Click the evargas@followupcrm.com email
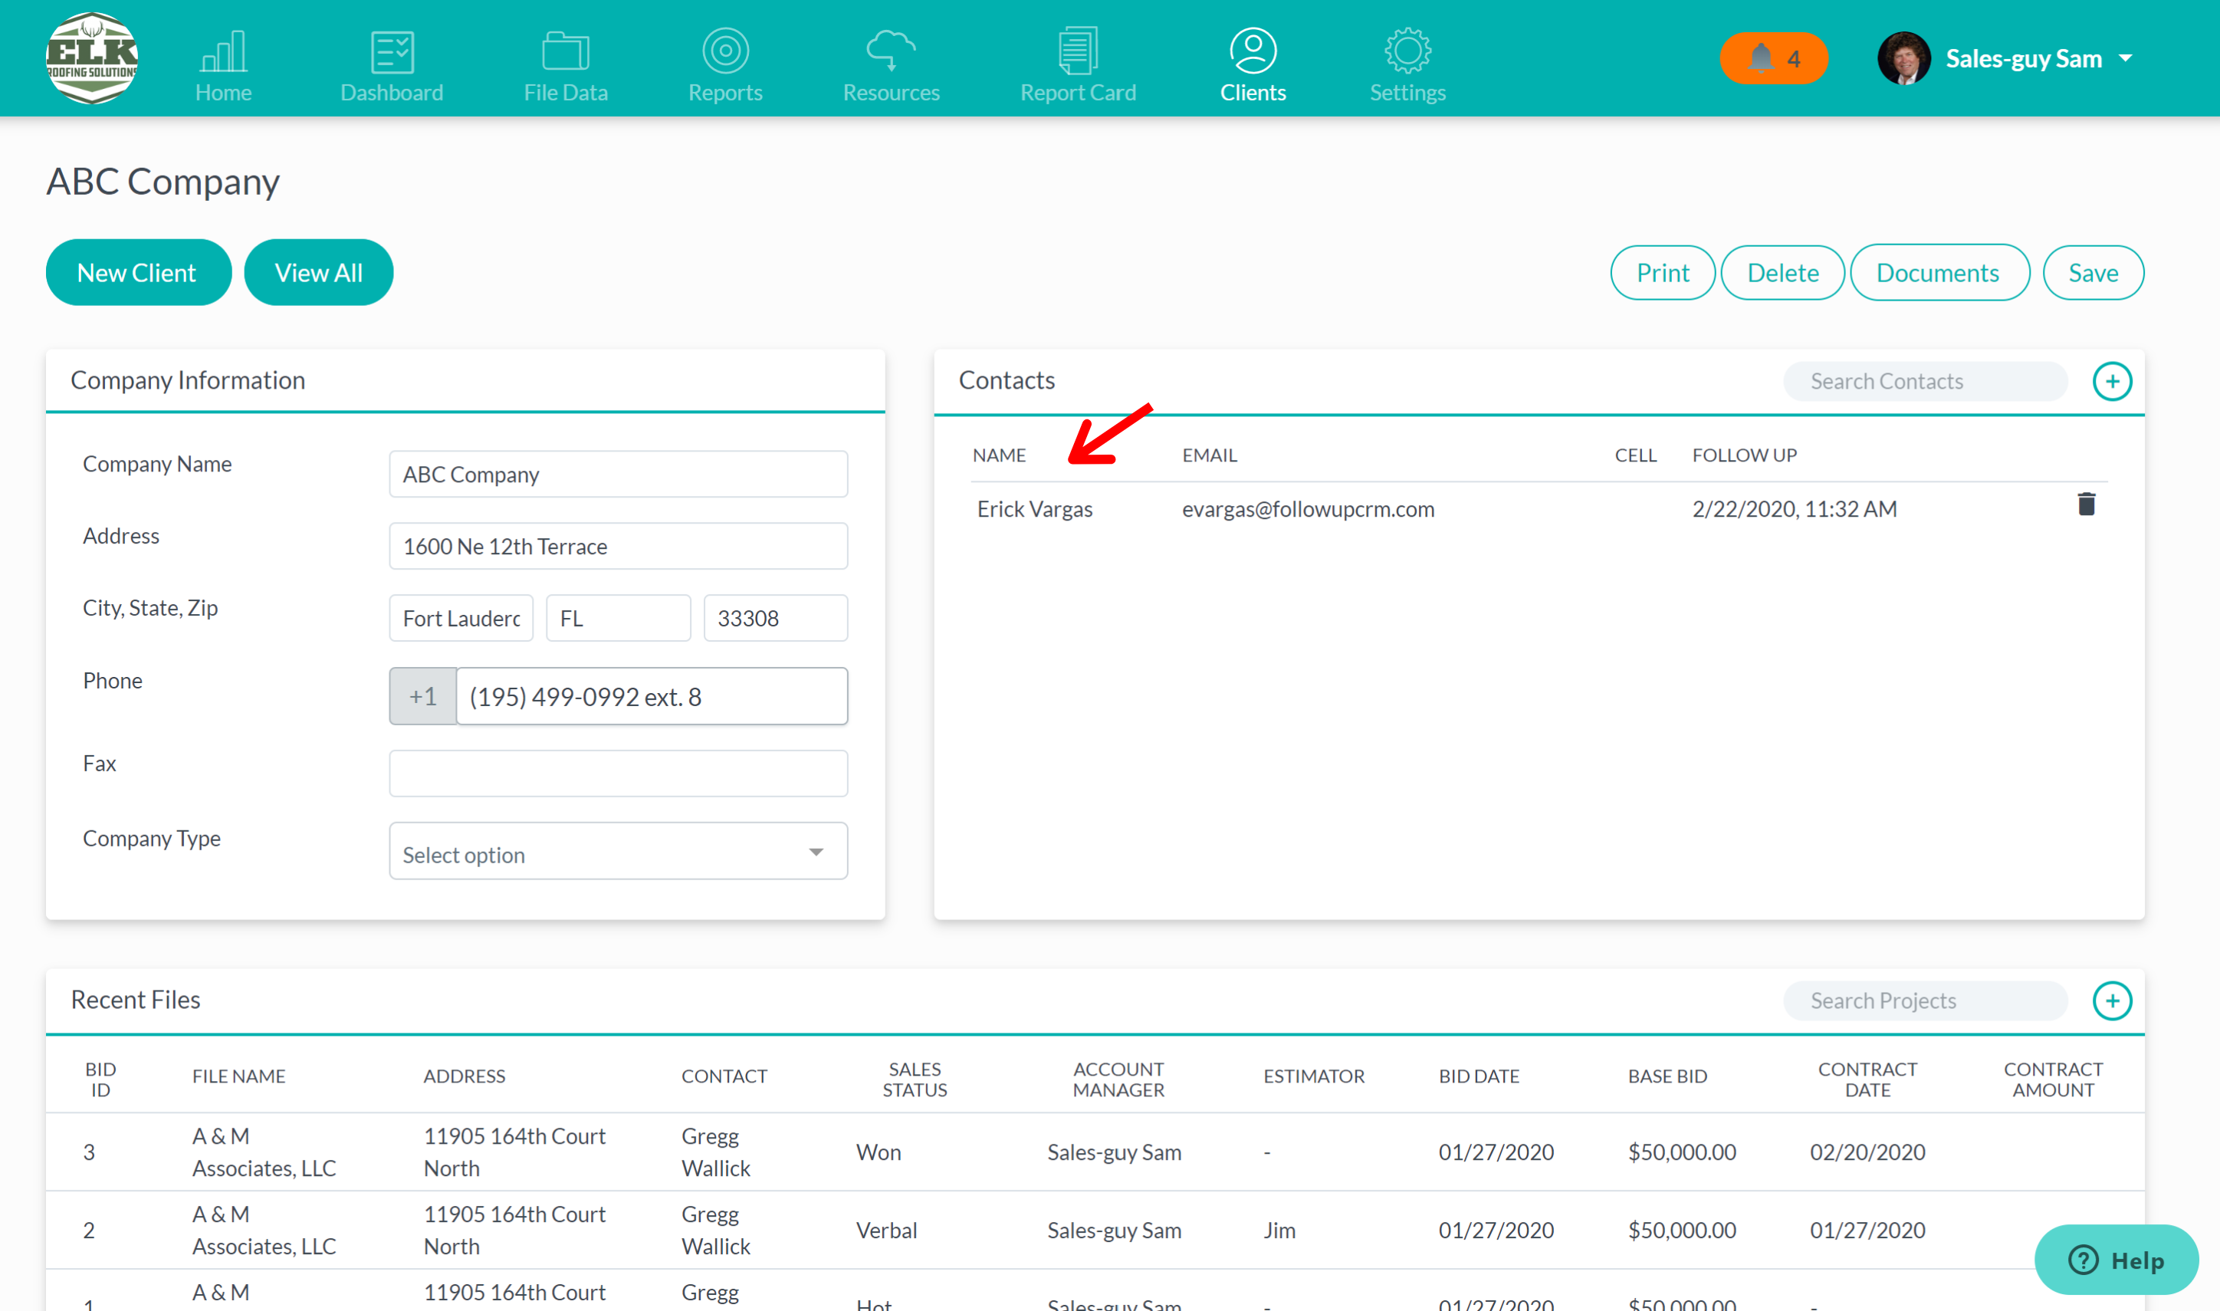 tap(1308, 509)
